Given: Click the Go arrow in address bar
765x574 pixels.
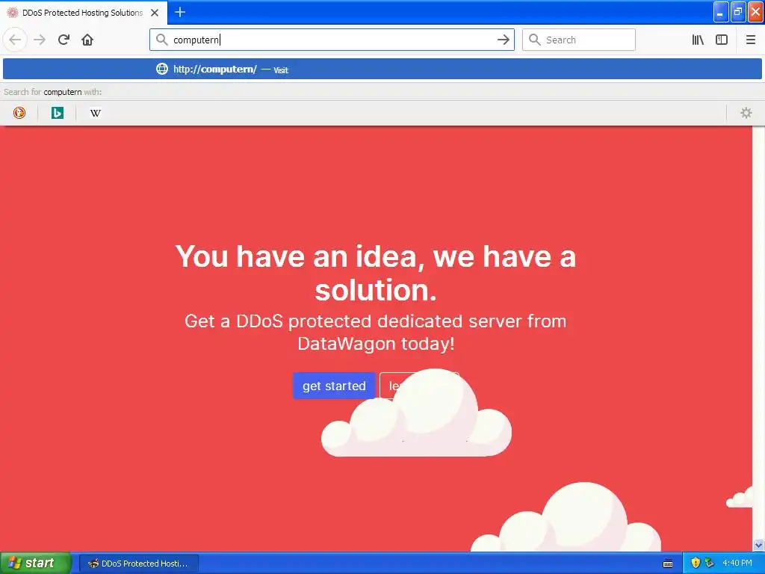Looking at the screenshot, I should click(x=503, y=40).
